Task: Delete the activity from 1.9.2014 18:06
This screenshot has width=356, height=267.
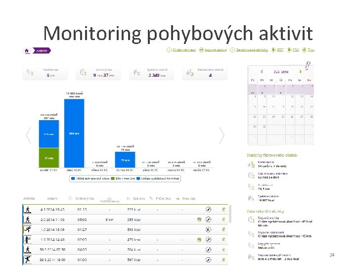Action: click(x=223, y=229)
